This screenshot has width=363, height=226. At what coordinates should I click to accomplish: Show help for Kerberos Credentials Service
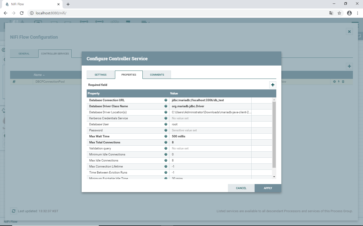166,118
